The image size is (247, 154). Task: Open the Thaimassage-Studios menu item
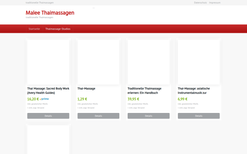[58, 29]
